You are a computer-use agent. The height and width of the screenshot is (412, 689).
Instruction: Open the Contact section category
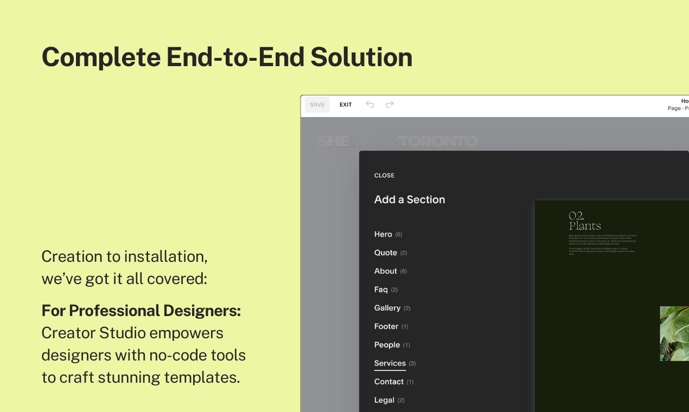(x=394, y=382)
